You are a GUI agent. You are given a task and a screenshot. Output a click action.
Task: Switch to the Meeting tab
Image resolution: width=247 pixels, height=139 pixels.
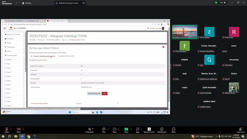tap(27, 3)
